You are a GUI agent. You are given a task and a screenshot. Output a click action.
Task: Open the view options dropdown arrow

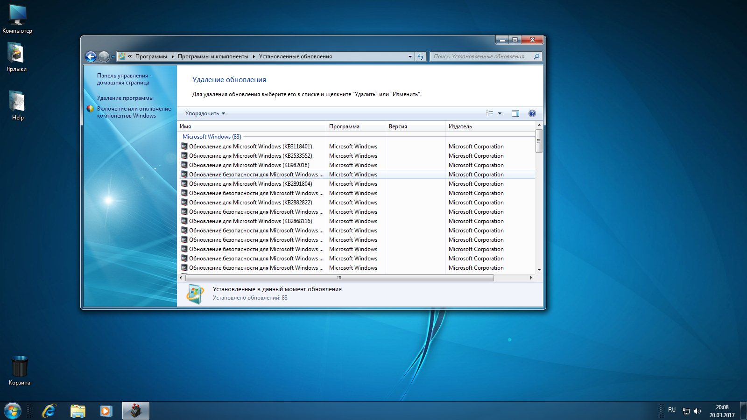[500, 113]
